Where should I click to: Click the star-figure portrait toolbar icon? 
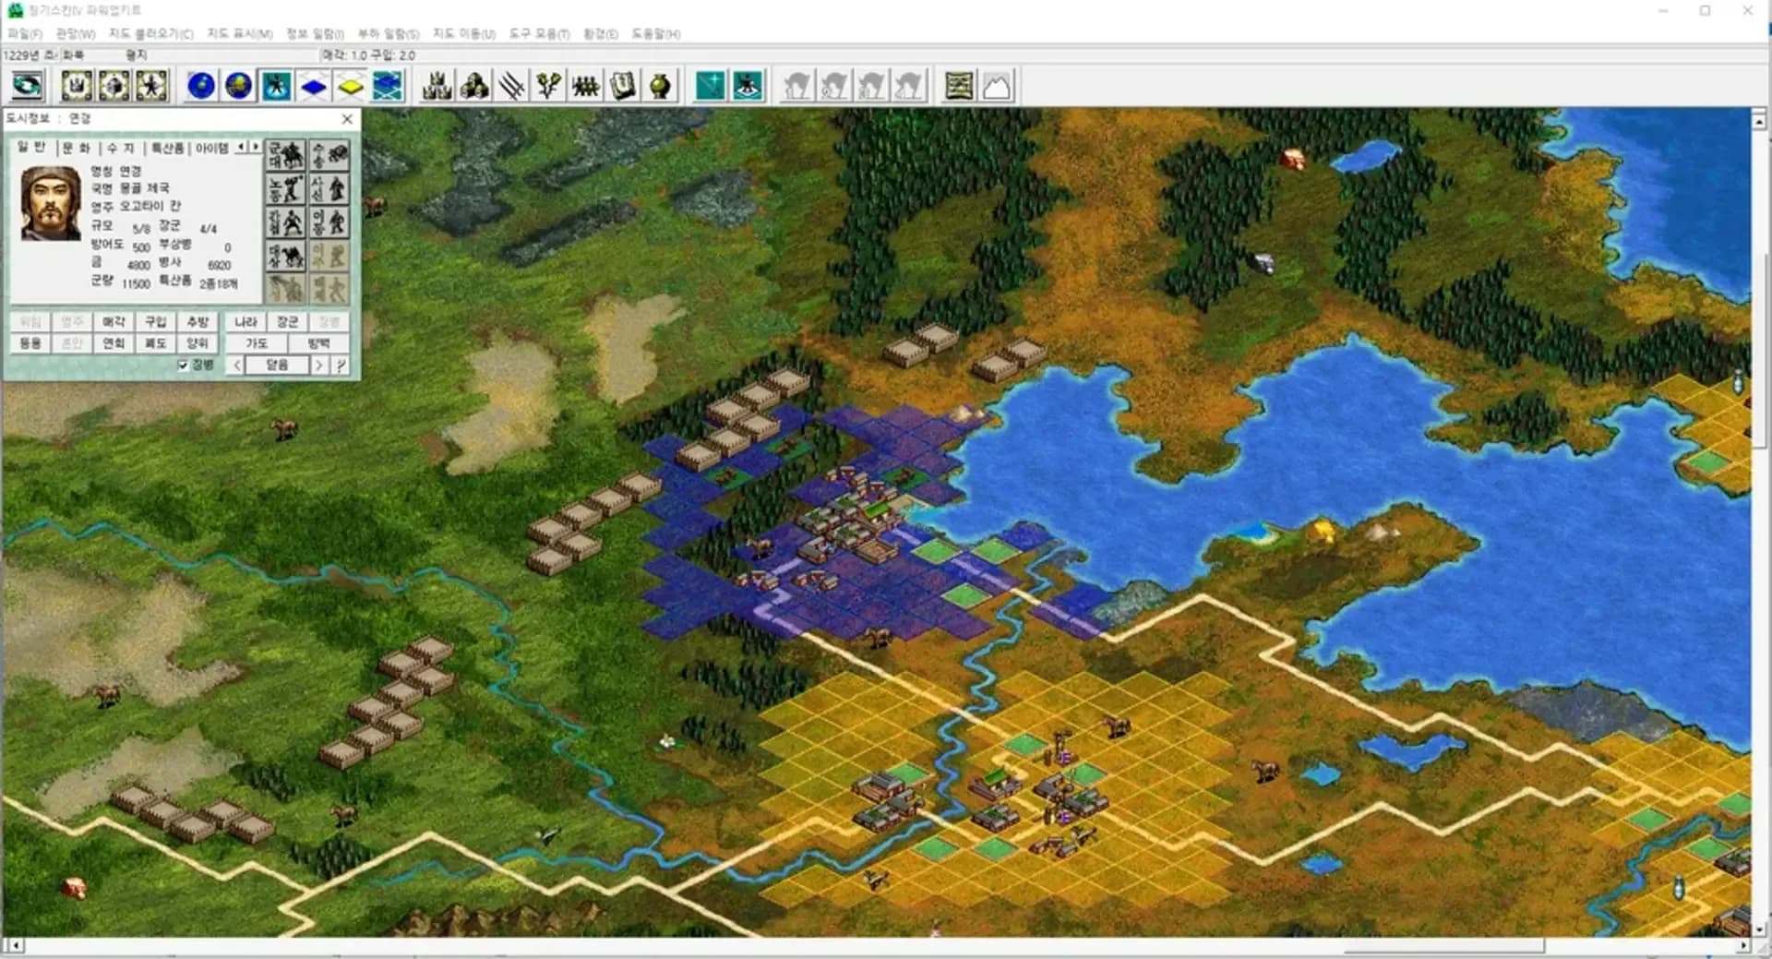point(151,87)
